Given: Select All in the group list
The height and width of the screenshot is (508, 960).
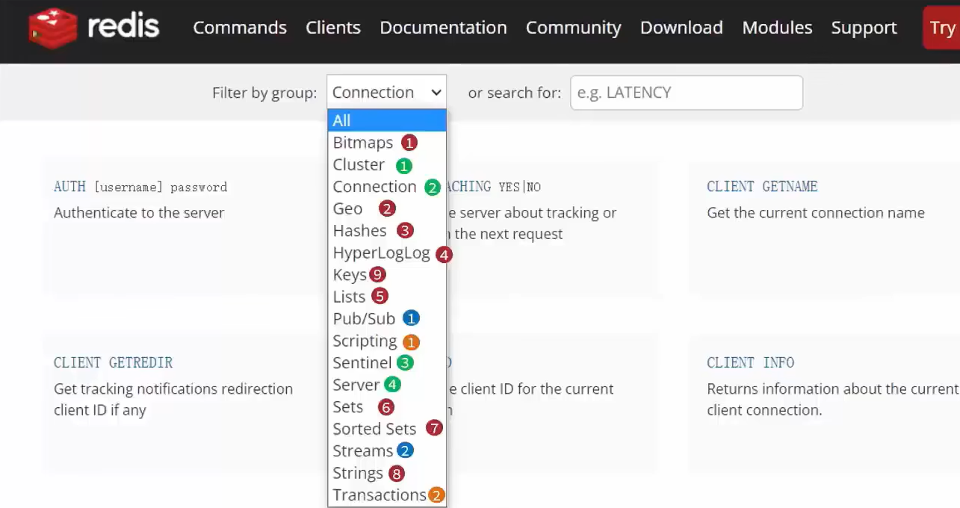Looking at the screenshot, I should tap(387, 120).
